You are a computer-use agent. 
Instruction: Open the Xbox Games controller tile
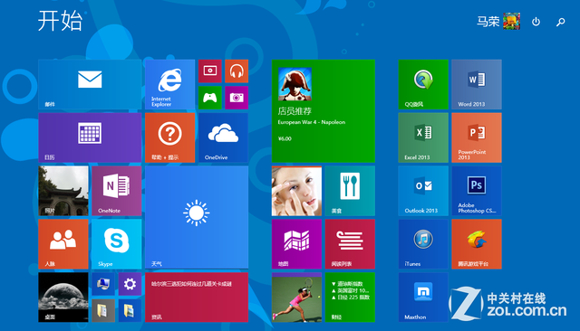click(209, 98)
